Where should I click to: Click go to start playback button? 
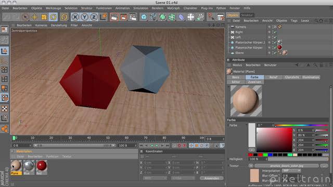coord(141,145)
